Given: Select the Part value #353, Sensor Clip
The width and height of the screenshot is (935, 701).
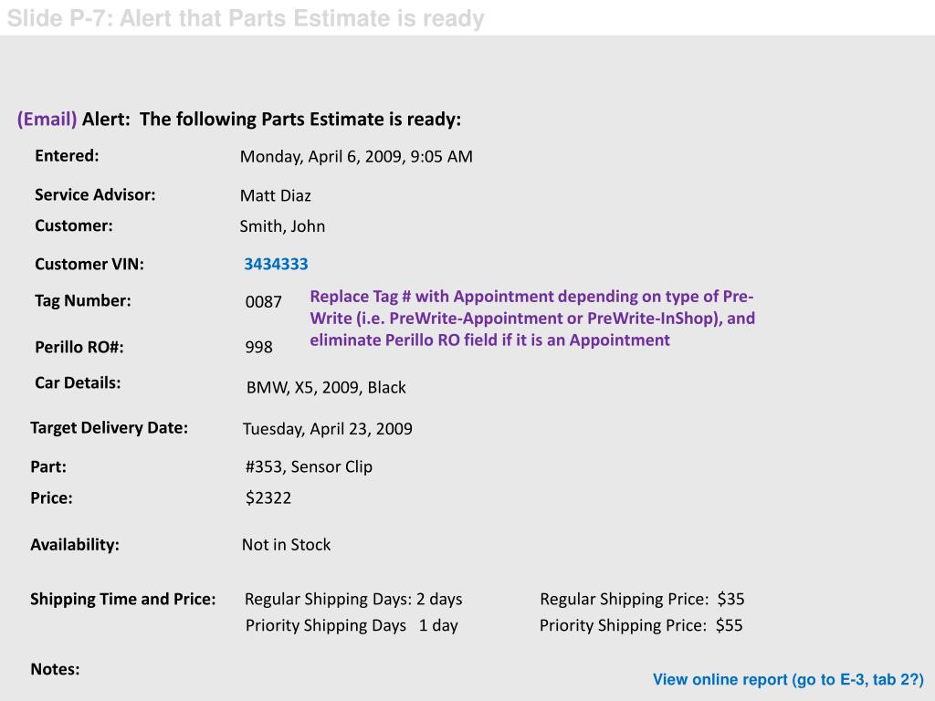Looking at the screenshot, I should 309,466.
